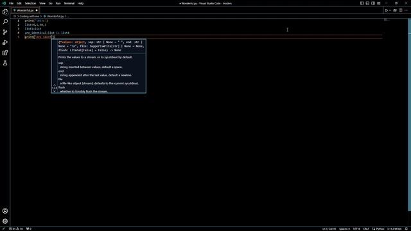Open the Manage gear icon
The image size is (411, 231).
point(5,221)
